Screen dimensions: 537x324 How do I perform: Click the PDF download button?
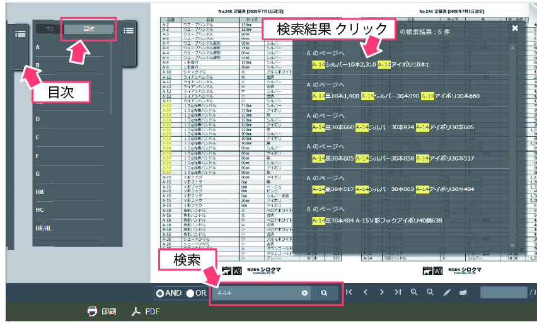pos(146,311)
